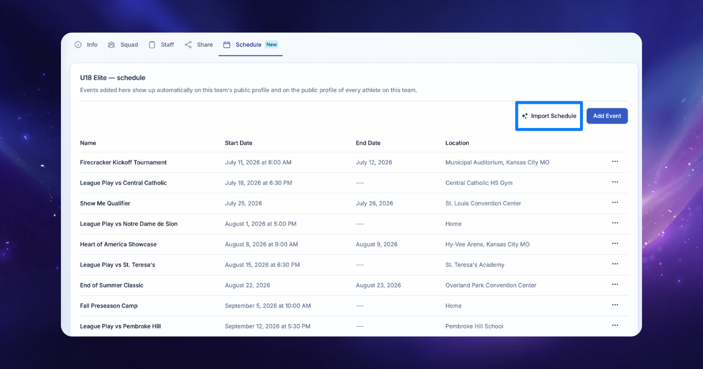The width and height of the screenshot is (703, 369).
Task: Open the Staff tab
Action: pos(161,45)
